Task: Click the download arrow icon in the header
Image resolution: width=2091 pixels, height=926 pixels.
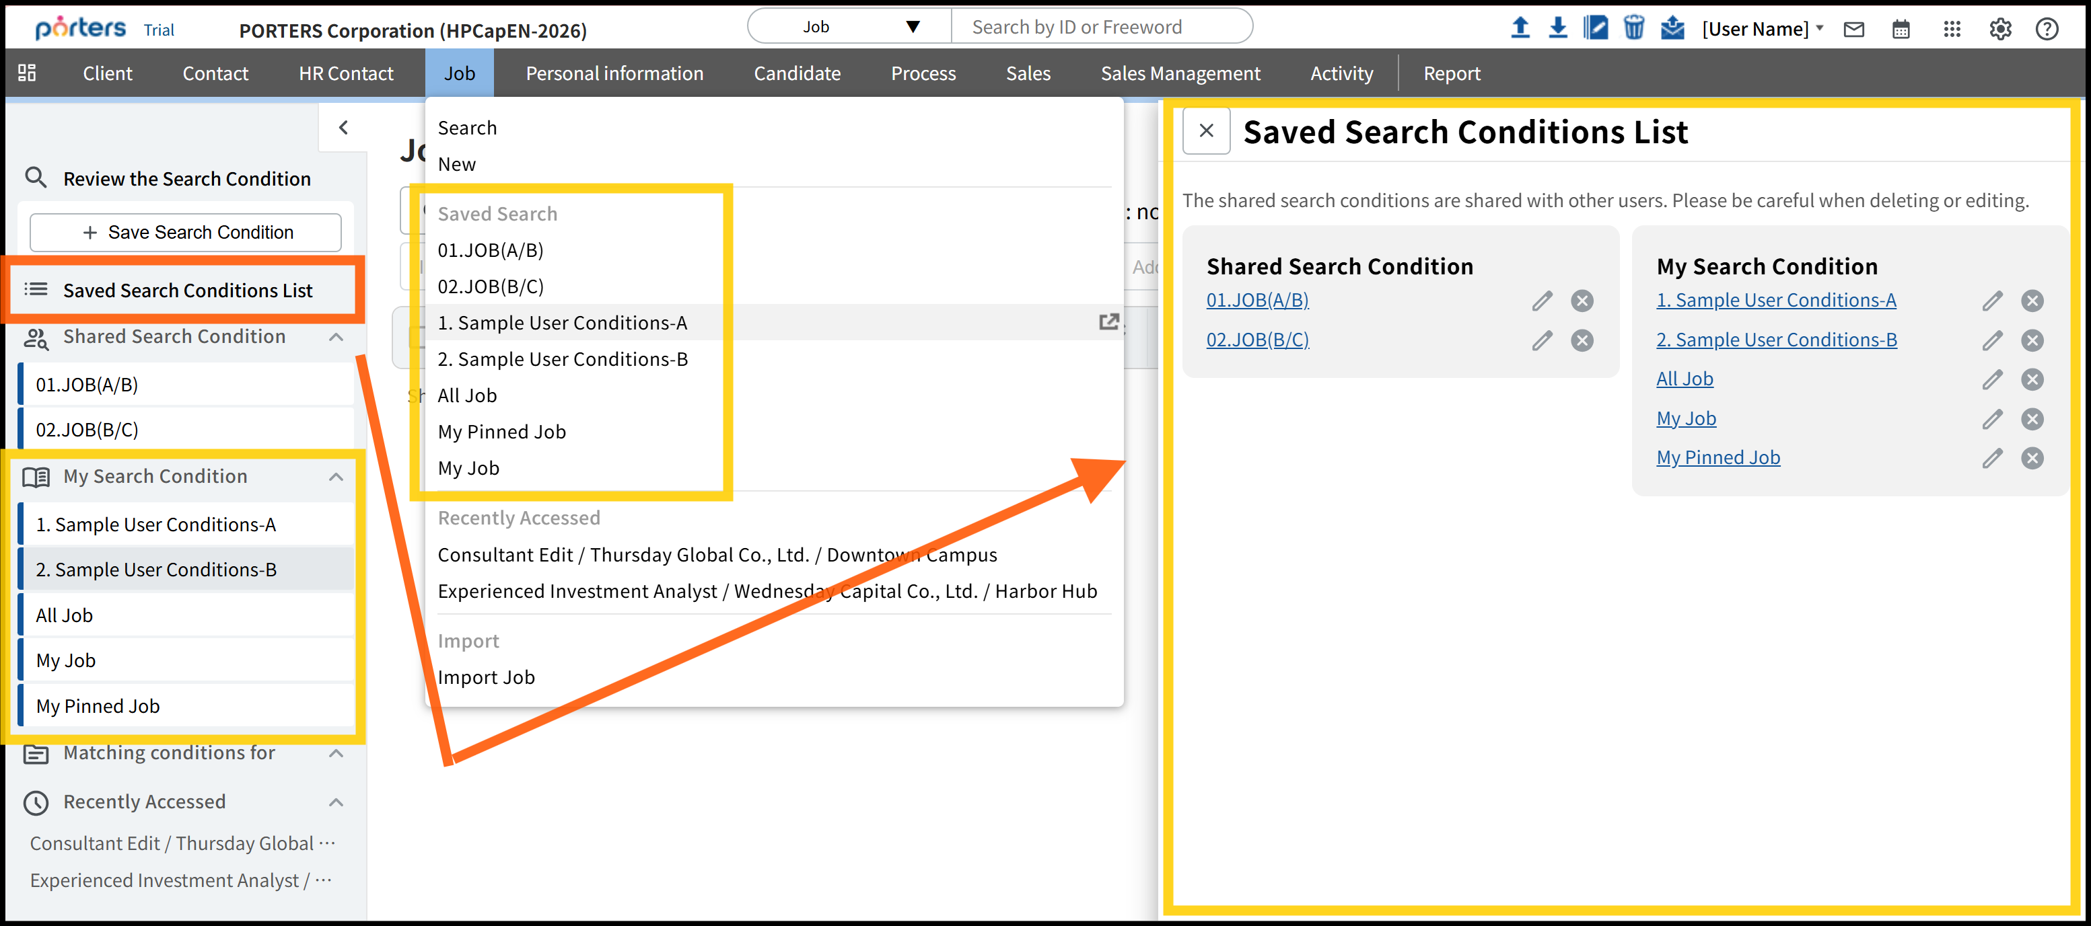Action: click(1557, 28)
